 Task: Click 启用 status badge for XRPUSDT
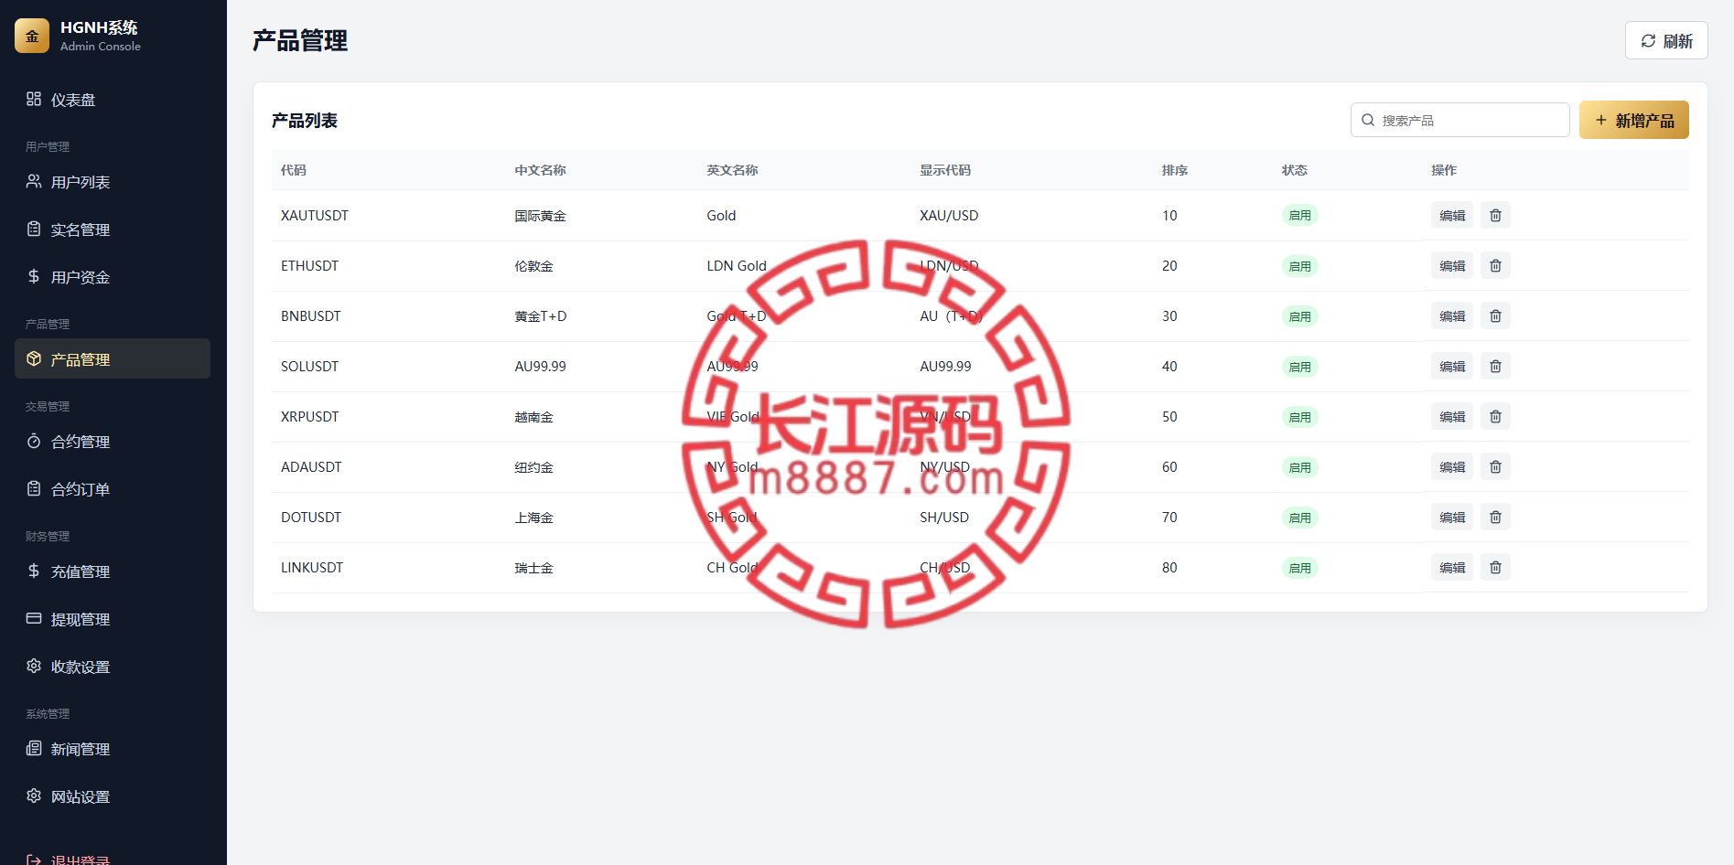point(1299,417)
